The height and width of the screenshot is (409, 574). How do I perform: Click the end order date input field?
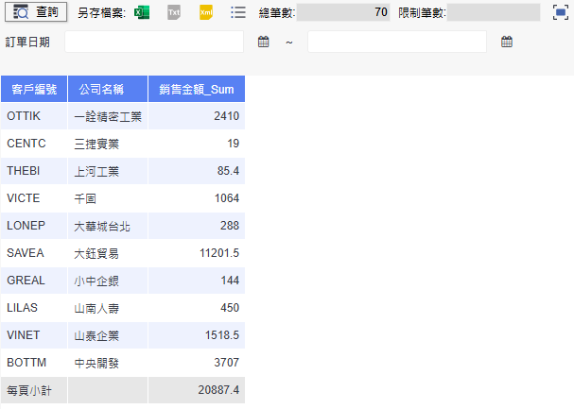pyautogui.click(x=396, y=43)
